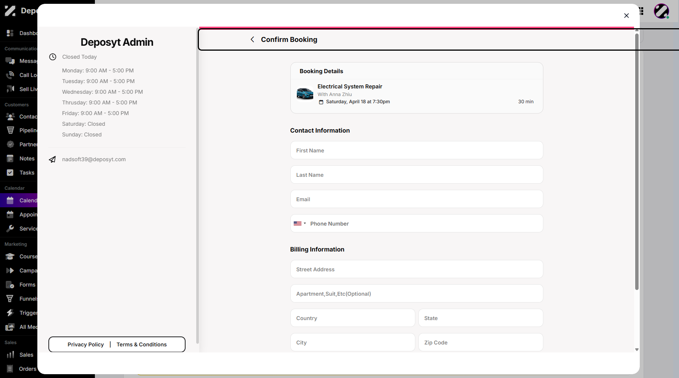Click the paper plane email icon

click(53, 159)
